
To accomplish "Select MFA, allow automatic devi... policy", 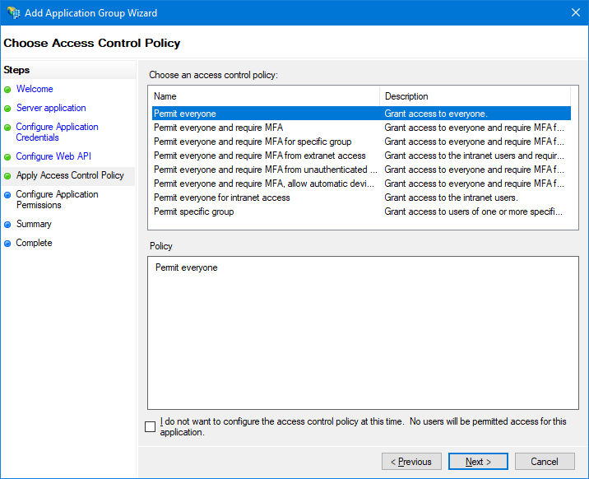I will (x=361, y=184).
